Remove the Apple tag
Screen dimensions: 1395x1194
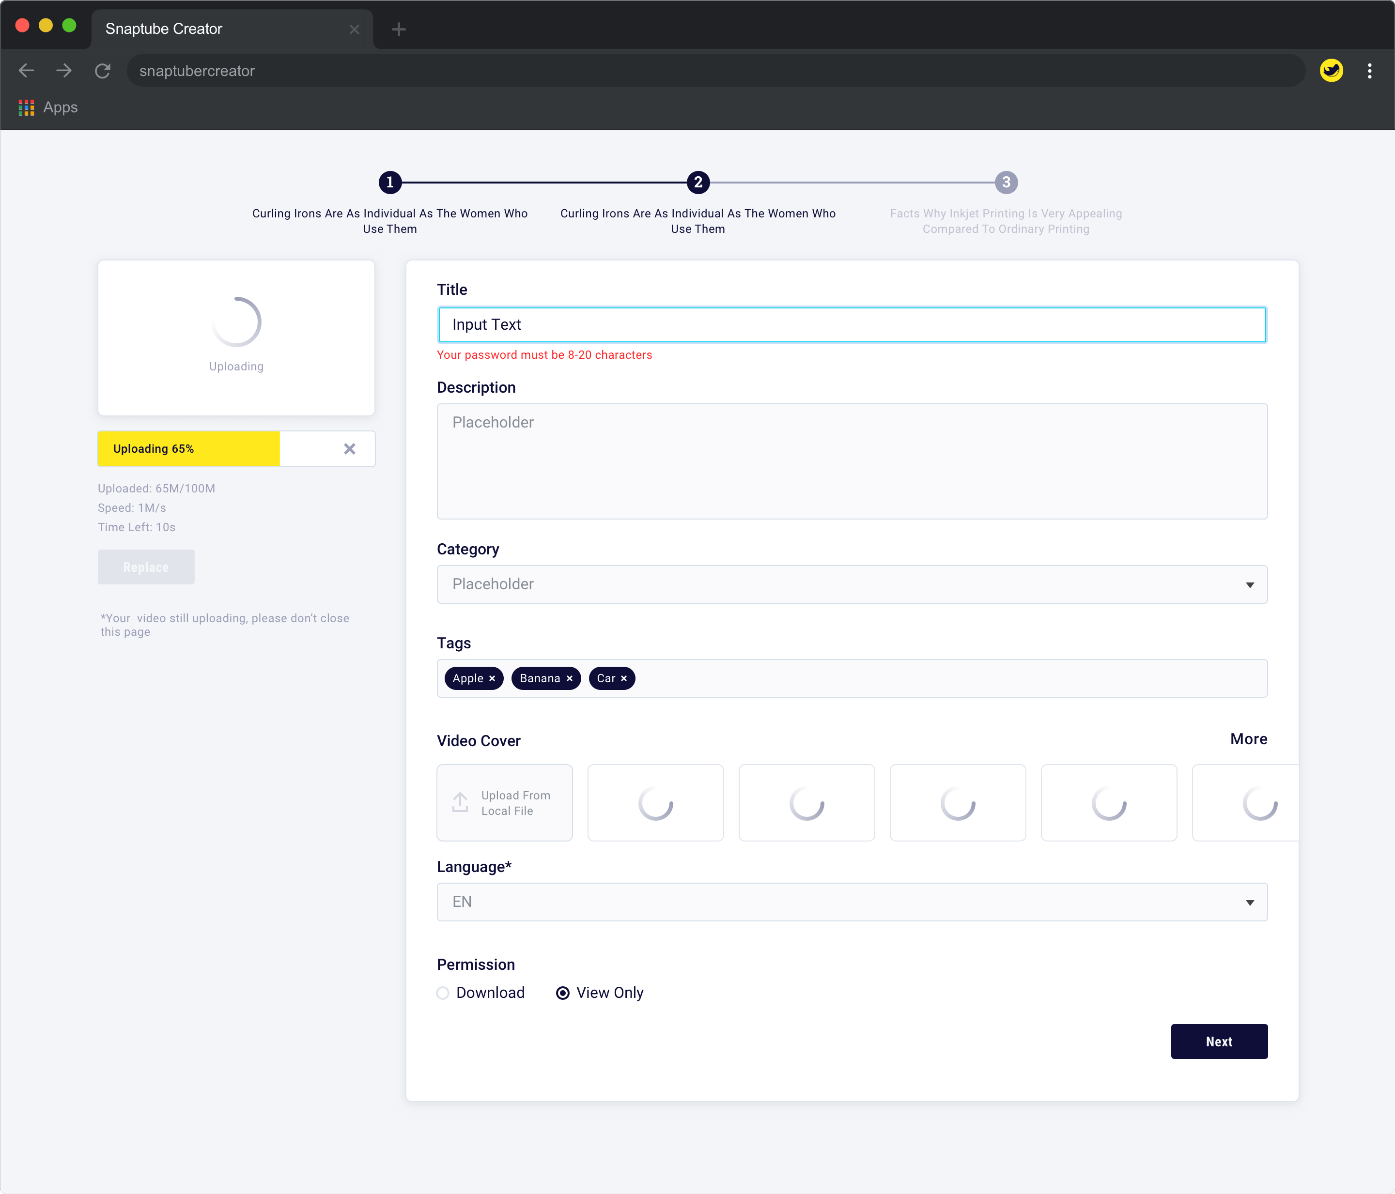[492, 678]
